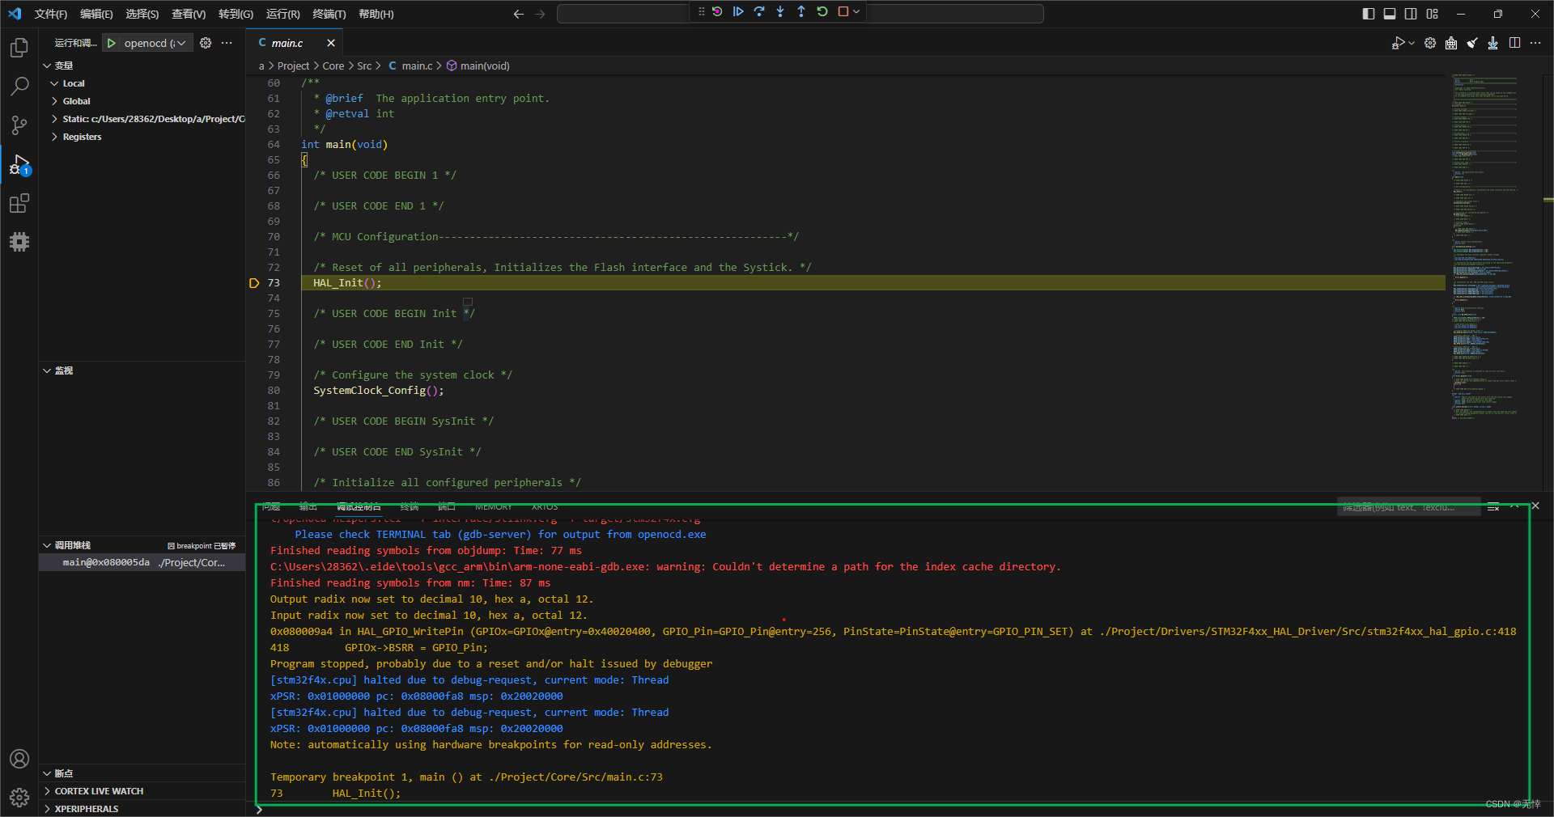Collapse the 断点 breakpoints section
The width and height of the screenshot is (1554, 817).
tap(47, 773)
